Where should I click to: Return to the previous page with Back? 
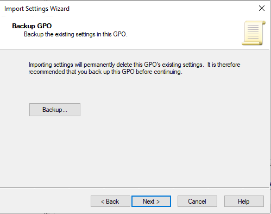110,201
